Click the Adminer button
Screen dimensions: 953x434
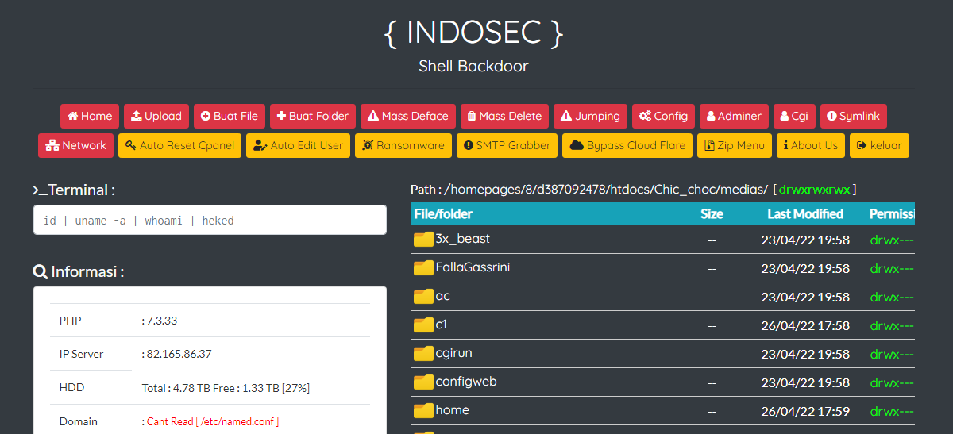[x=735, y=116]
